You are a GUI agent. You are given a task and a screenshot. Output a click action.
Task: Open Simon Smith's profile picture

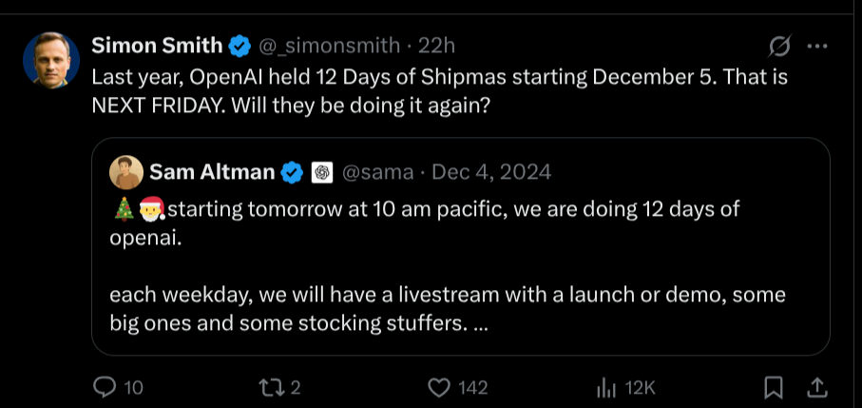pyautogui.click(x=50, y=60)
